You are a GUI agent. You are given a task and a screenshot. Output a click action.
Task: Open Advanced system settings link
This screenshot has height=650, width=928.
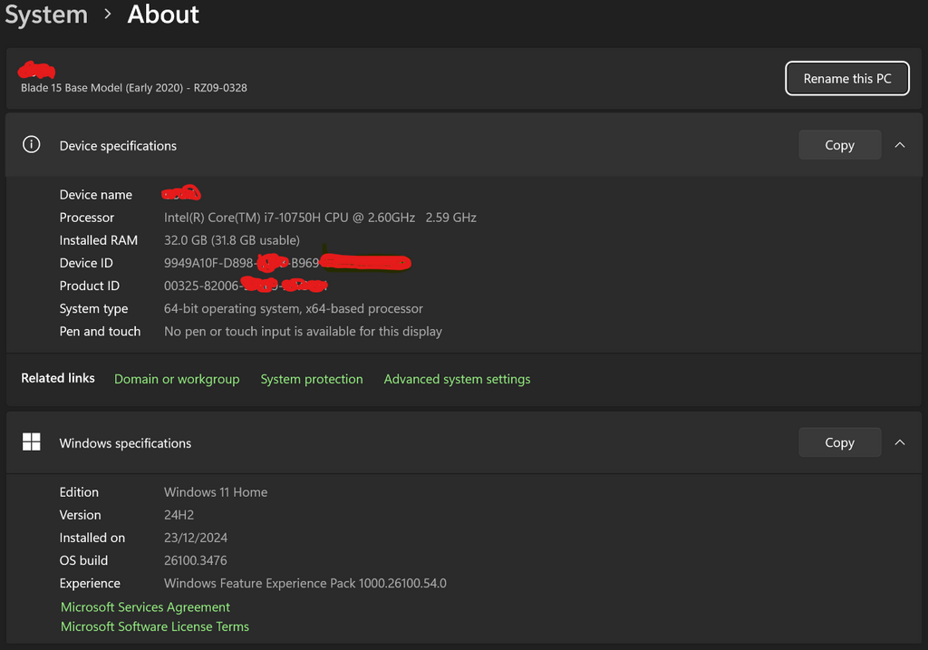[457, 379]
